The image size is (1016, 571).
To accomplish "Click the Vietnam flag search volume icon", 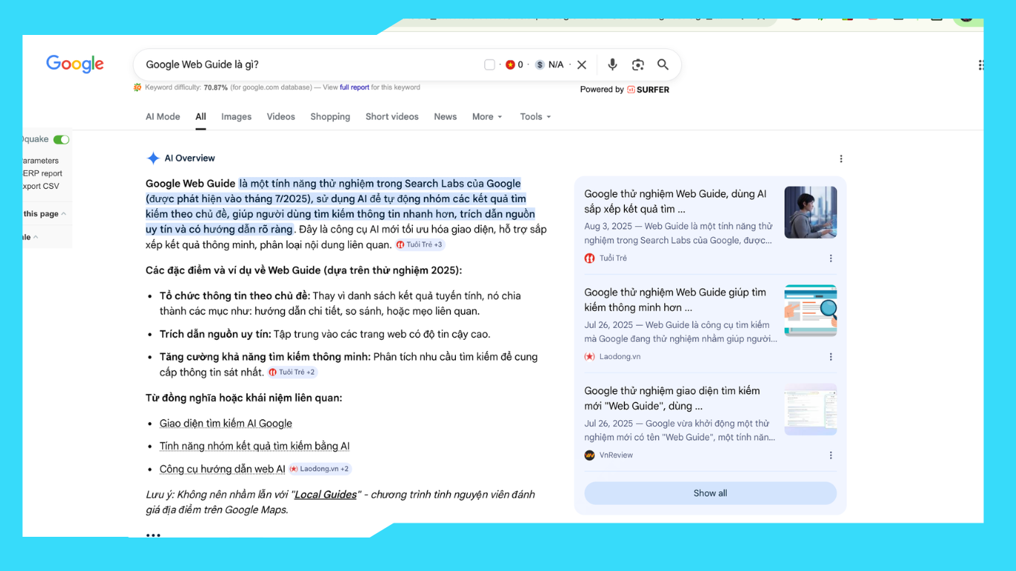I will pos(509,65).
